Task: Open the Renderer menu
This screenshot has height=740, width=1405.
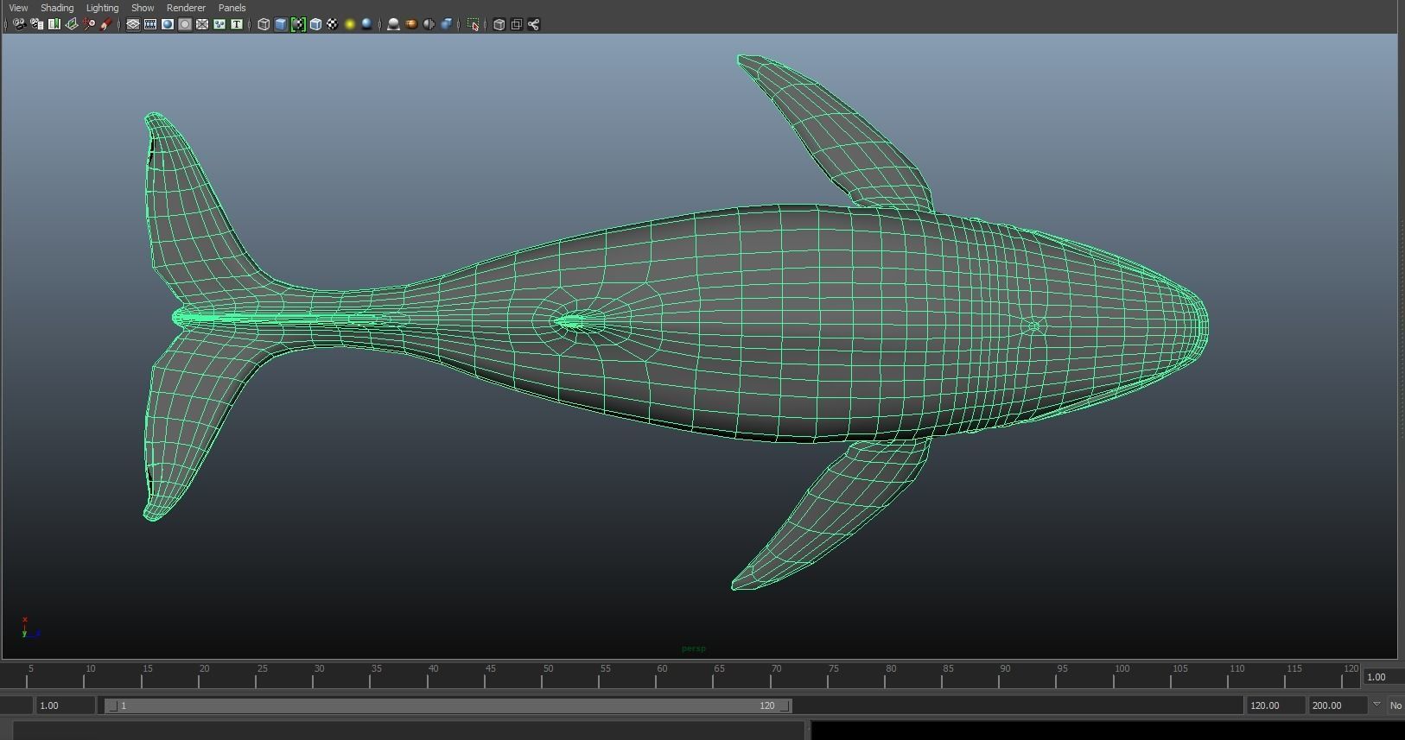Action: (186, 8)
